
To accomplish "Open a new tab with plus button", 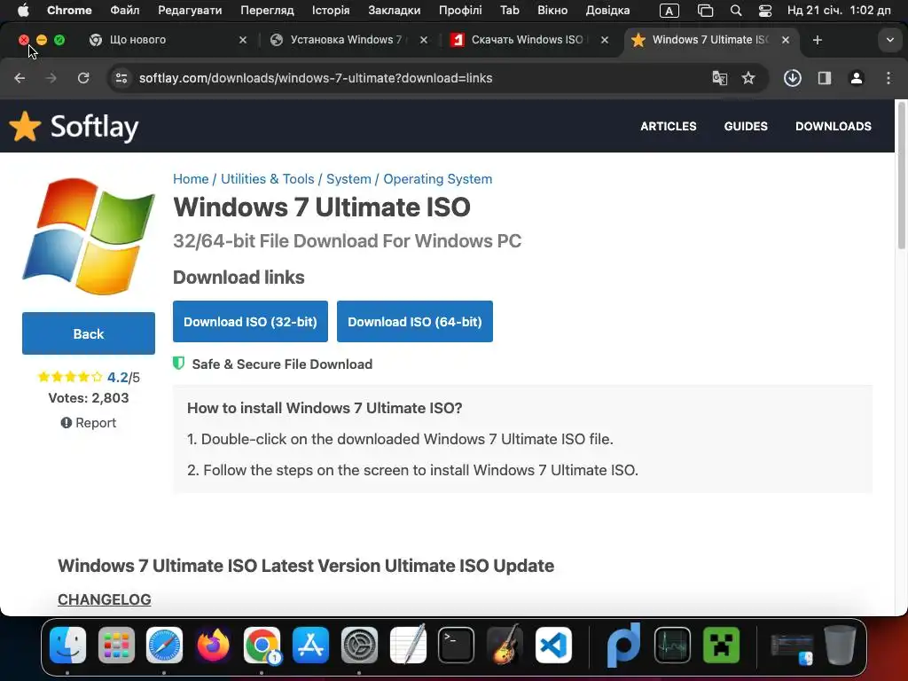I will tap(817, 40).
